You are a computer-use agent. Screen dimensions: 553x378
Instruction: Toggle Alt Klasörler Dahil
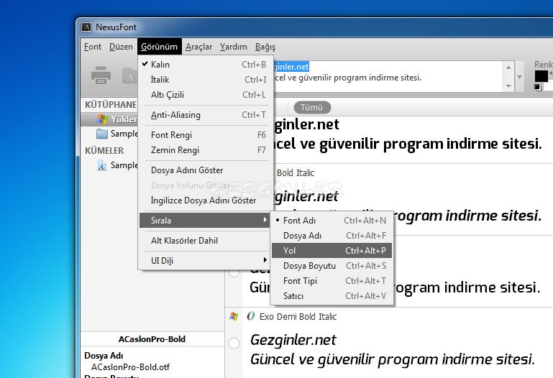click(206, 241)
